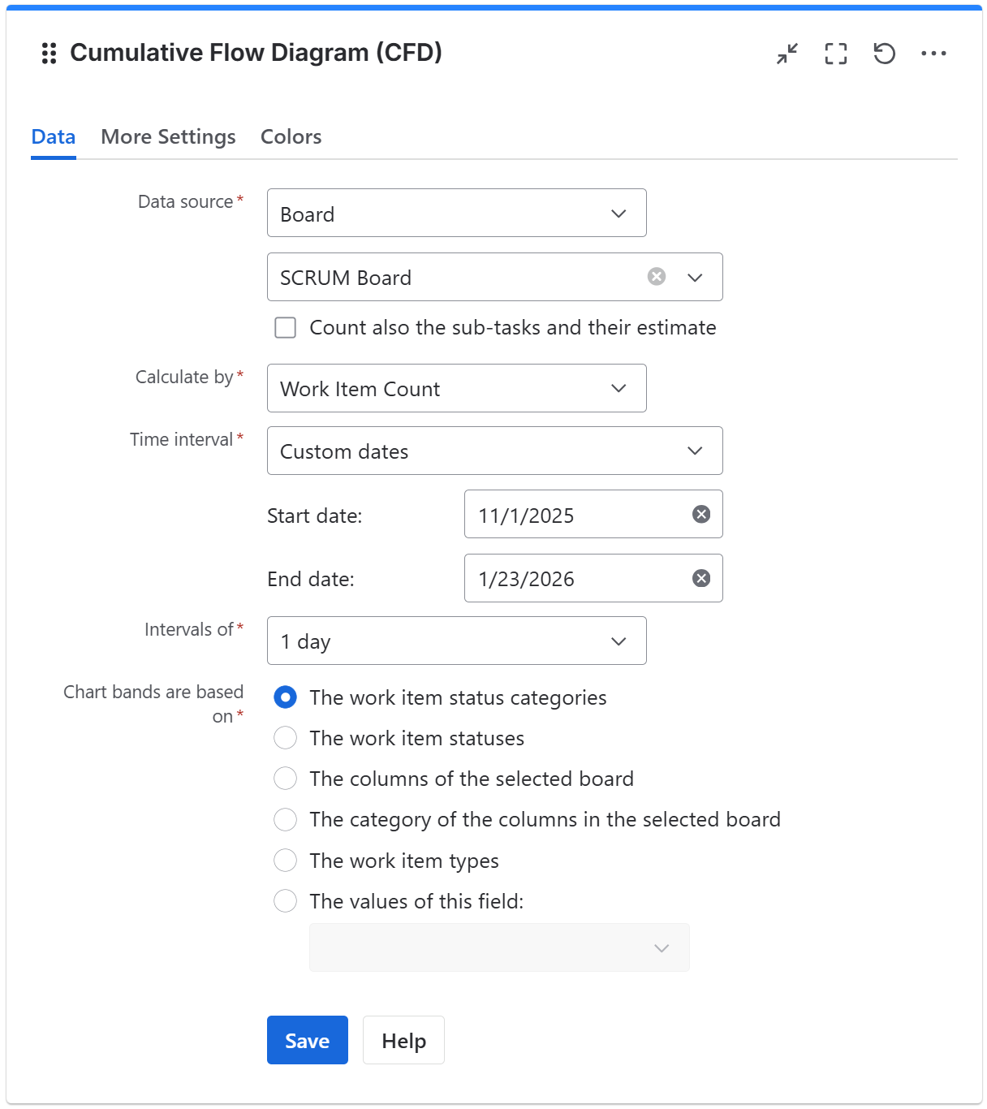
Task: Clear the SCRUM Board selection with the x icon
Action: point(656,277)
